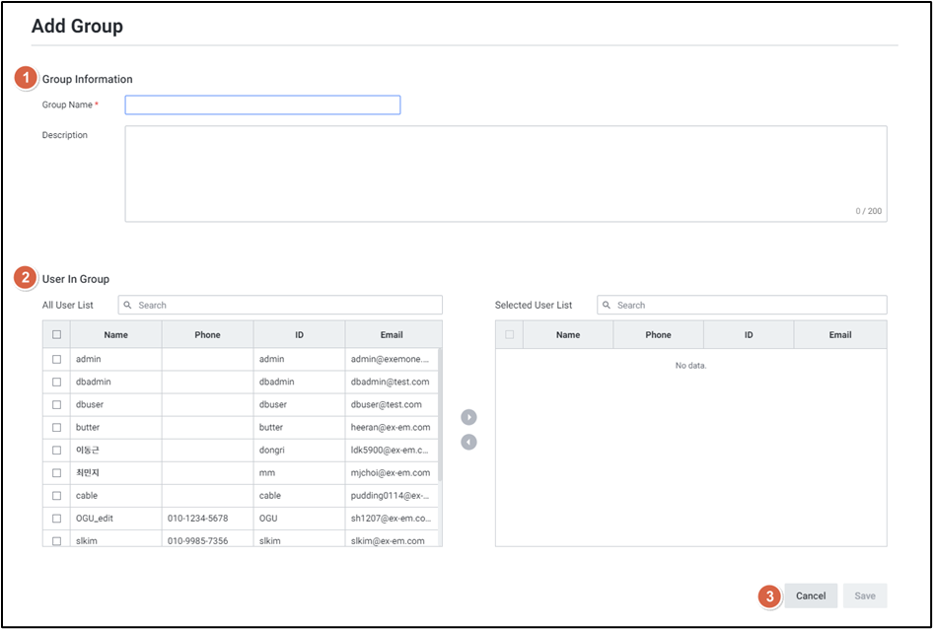Viewport: 933px width, 629px height.
Task: Check the box next to butter
Action: [x=56, y=428]
